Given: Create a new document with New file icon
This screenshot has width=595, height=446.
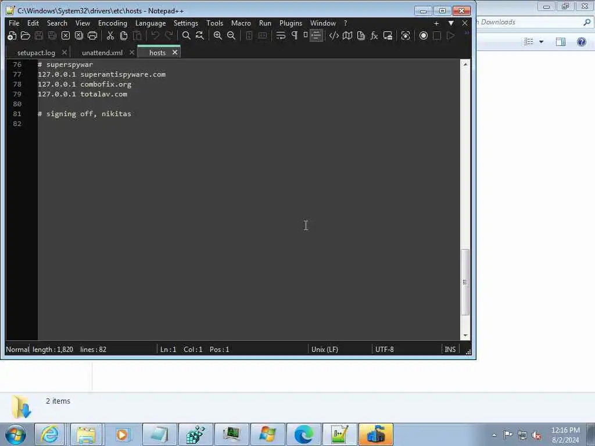Looking at the screenshot, I should [12, 35].
